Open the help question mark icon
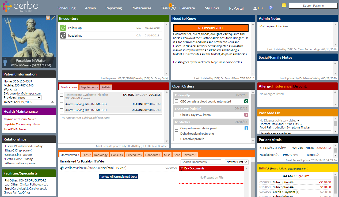 271,8
